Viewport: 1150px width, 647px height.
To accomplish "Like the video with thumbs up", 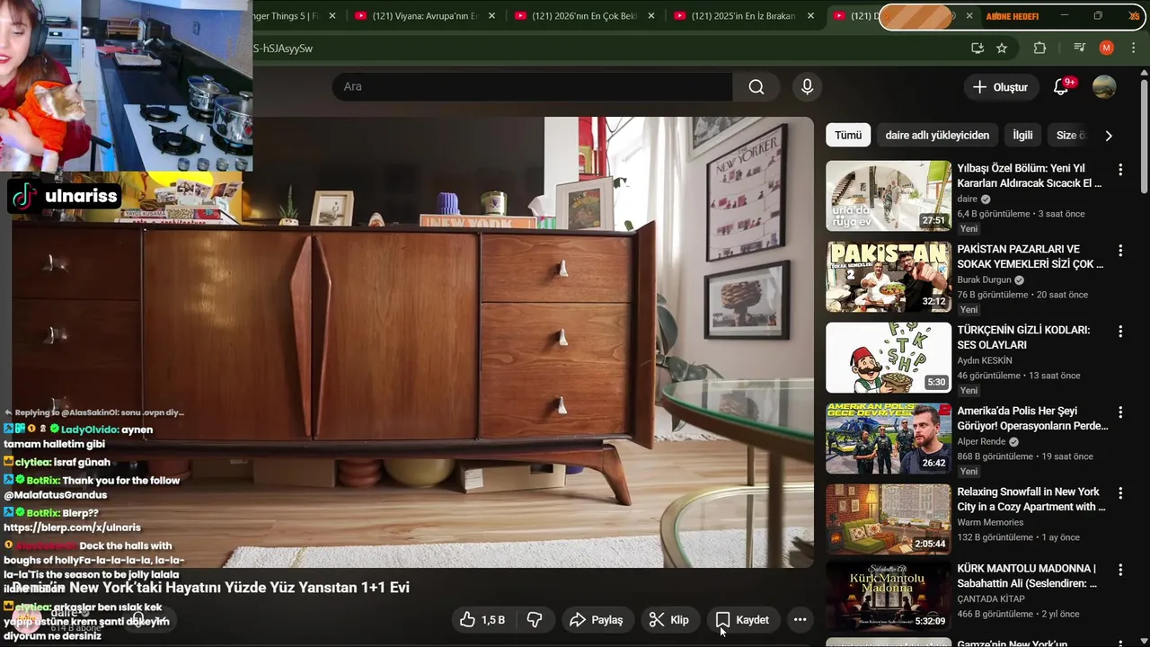I will (x=482, y=620).
